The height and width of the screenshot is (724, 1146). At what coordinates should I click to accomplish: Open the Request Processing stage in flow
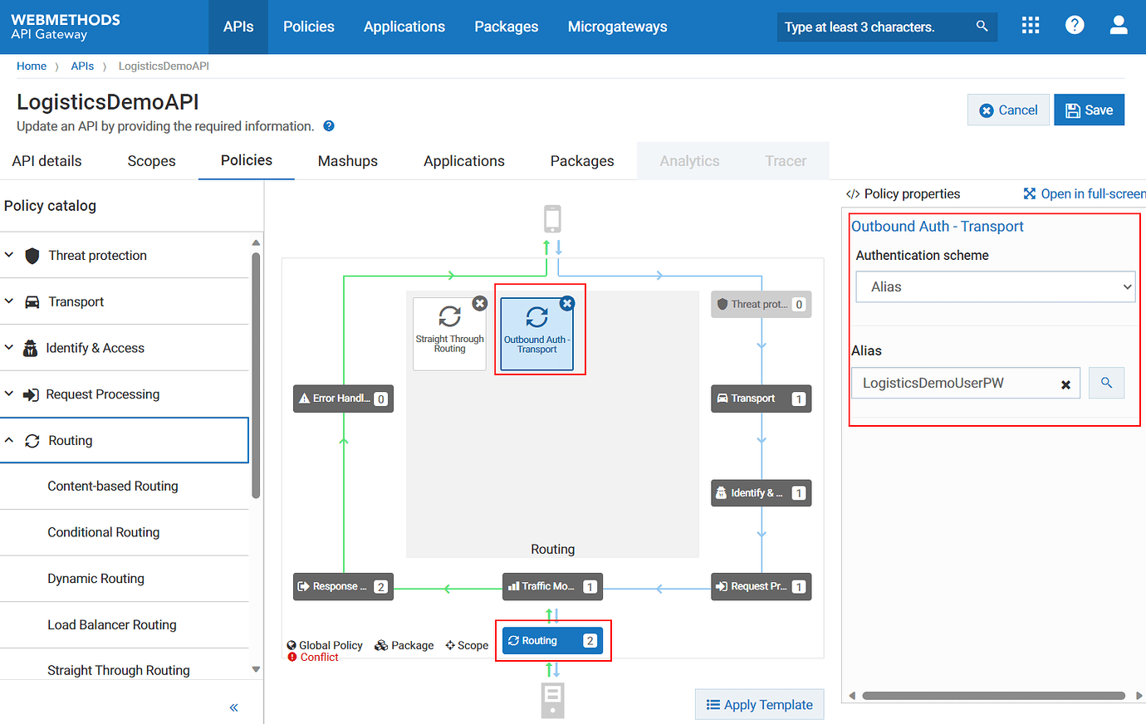point(761,586)
